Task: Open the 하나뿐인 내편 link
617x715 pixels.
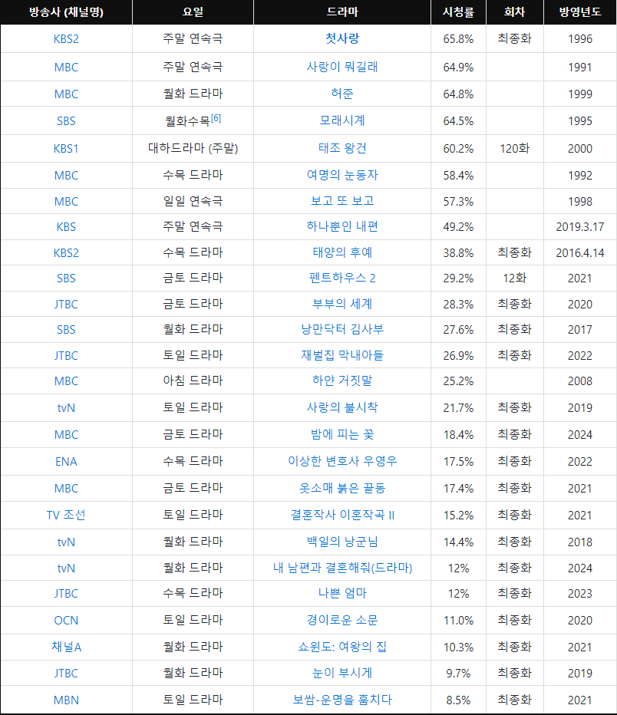Action: tap(342, 226)
